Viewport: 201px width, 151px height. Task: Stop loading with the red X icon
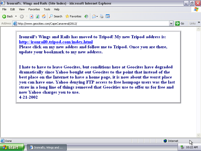32,16
